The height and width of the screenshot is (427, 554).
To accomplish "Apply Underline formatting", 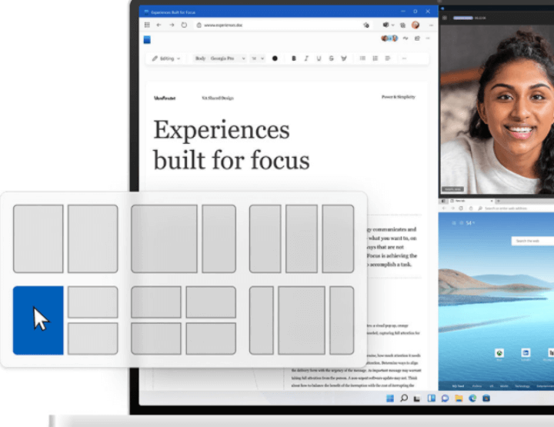I will pos(319,58).
